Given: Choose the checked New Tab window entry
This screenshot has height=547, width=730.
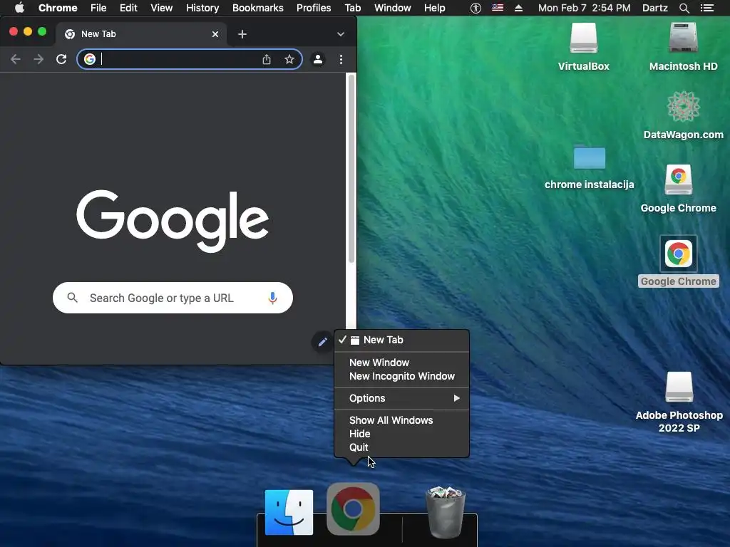Looking at the screenshot, I should pos(401,340).
